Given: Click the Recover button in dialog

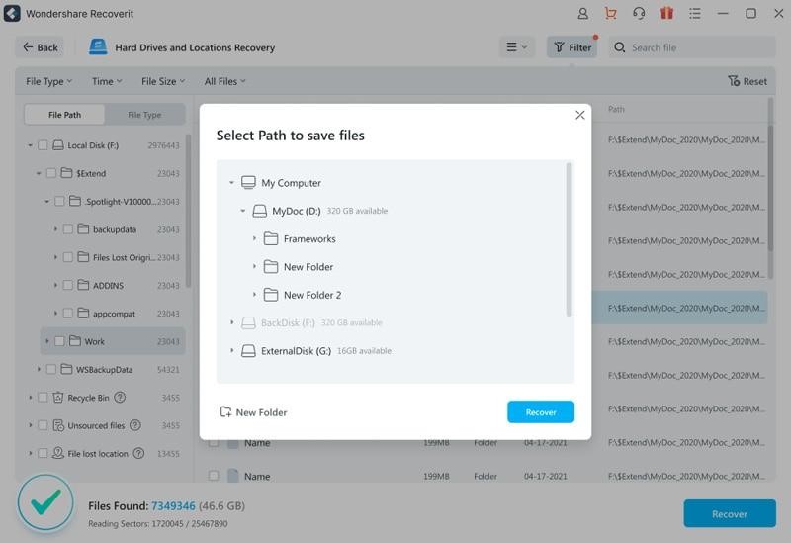Looking at the screenshot, I should click(x=540, y=412).
